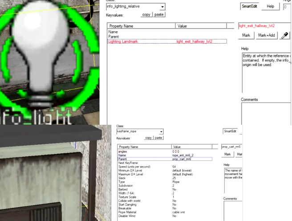The width and height of the screenshot is (292, 221).
Task: Click the Angles input field showing 0
Action: [287, 7]
